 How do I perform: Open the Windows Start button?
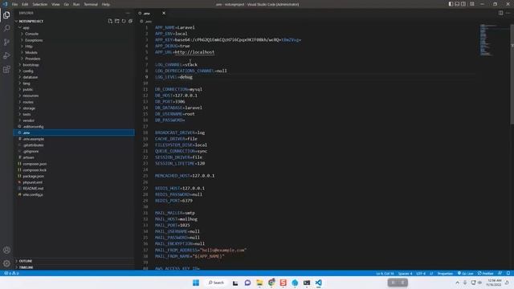click(x=196, y=283)
